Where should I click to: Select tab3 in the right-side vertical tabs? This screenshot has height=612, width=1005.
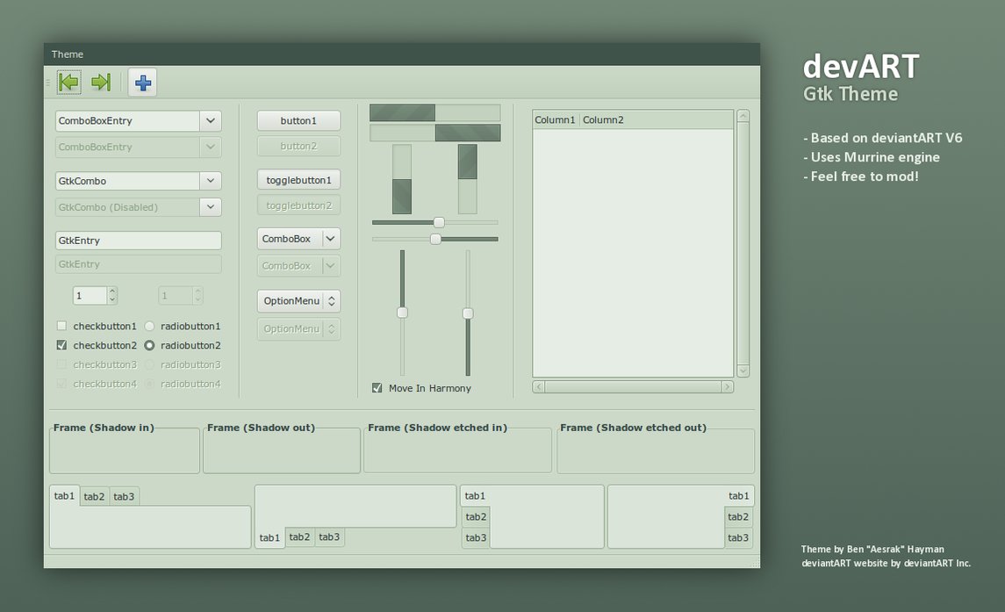738,537
